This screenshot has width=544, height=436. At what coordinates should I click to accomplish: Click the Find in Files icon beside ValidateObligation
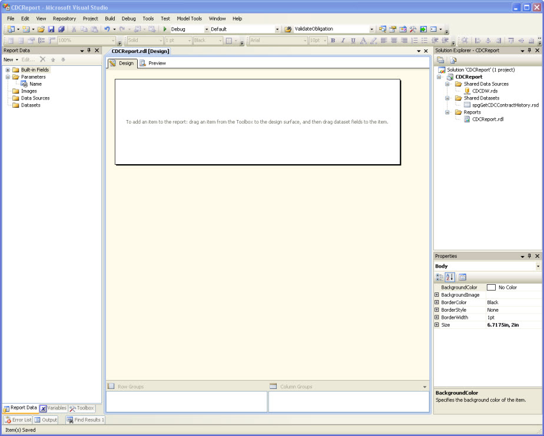(288, 29)
